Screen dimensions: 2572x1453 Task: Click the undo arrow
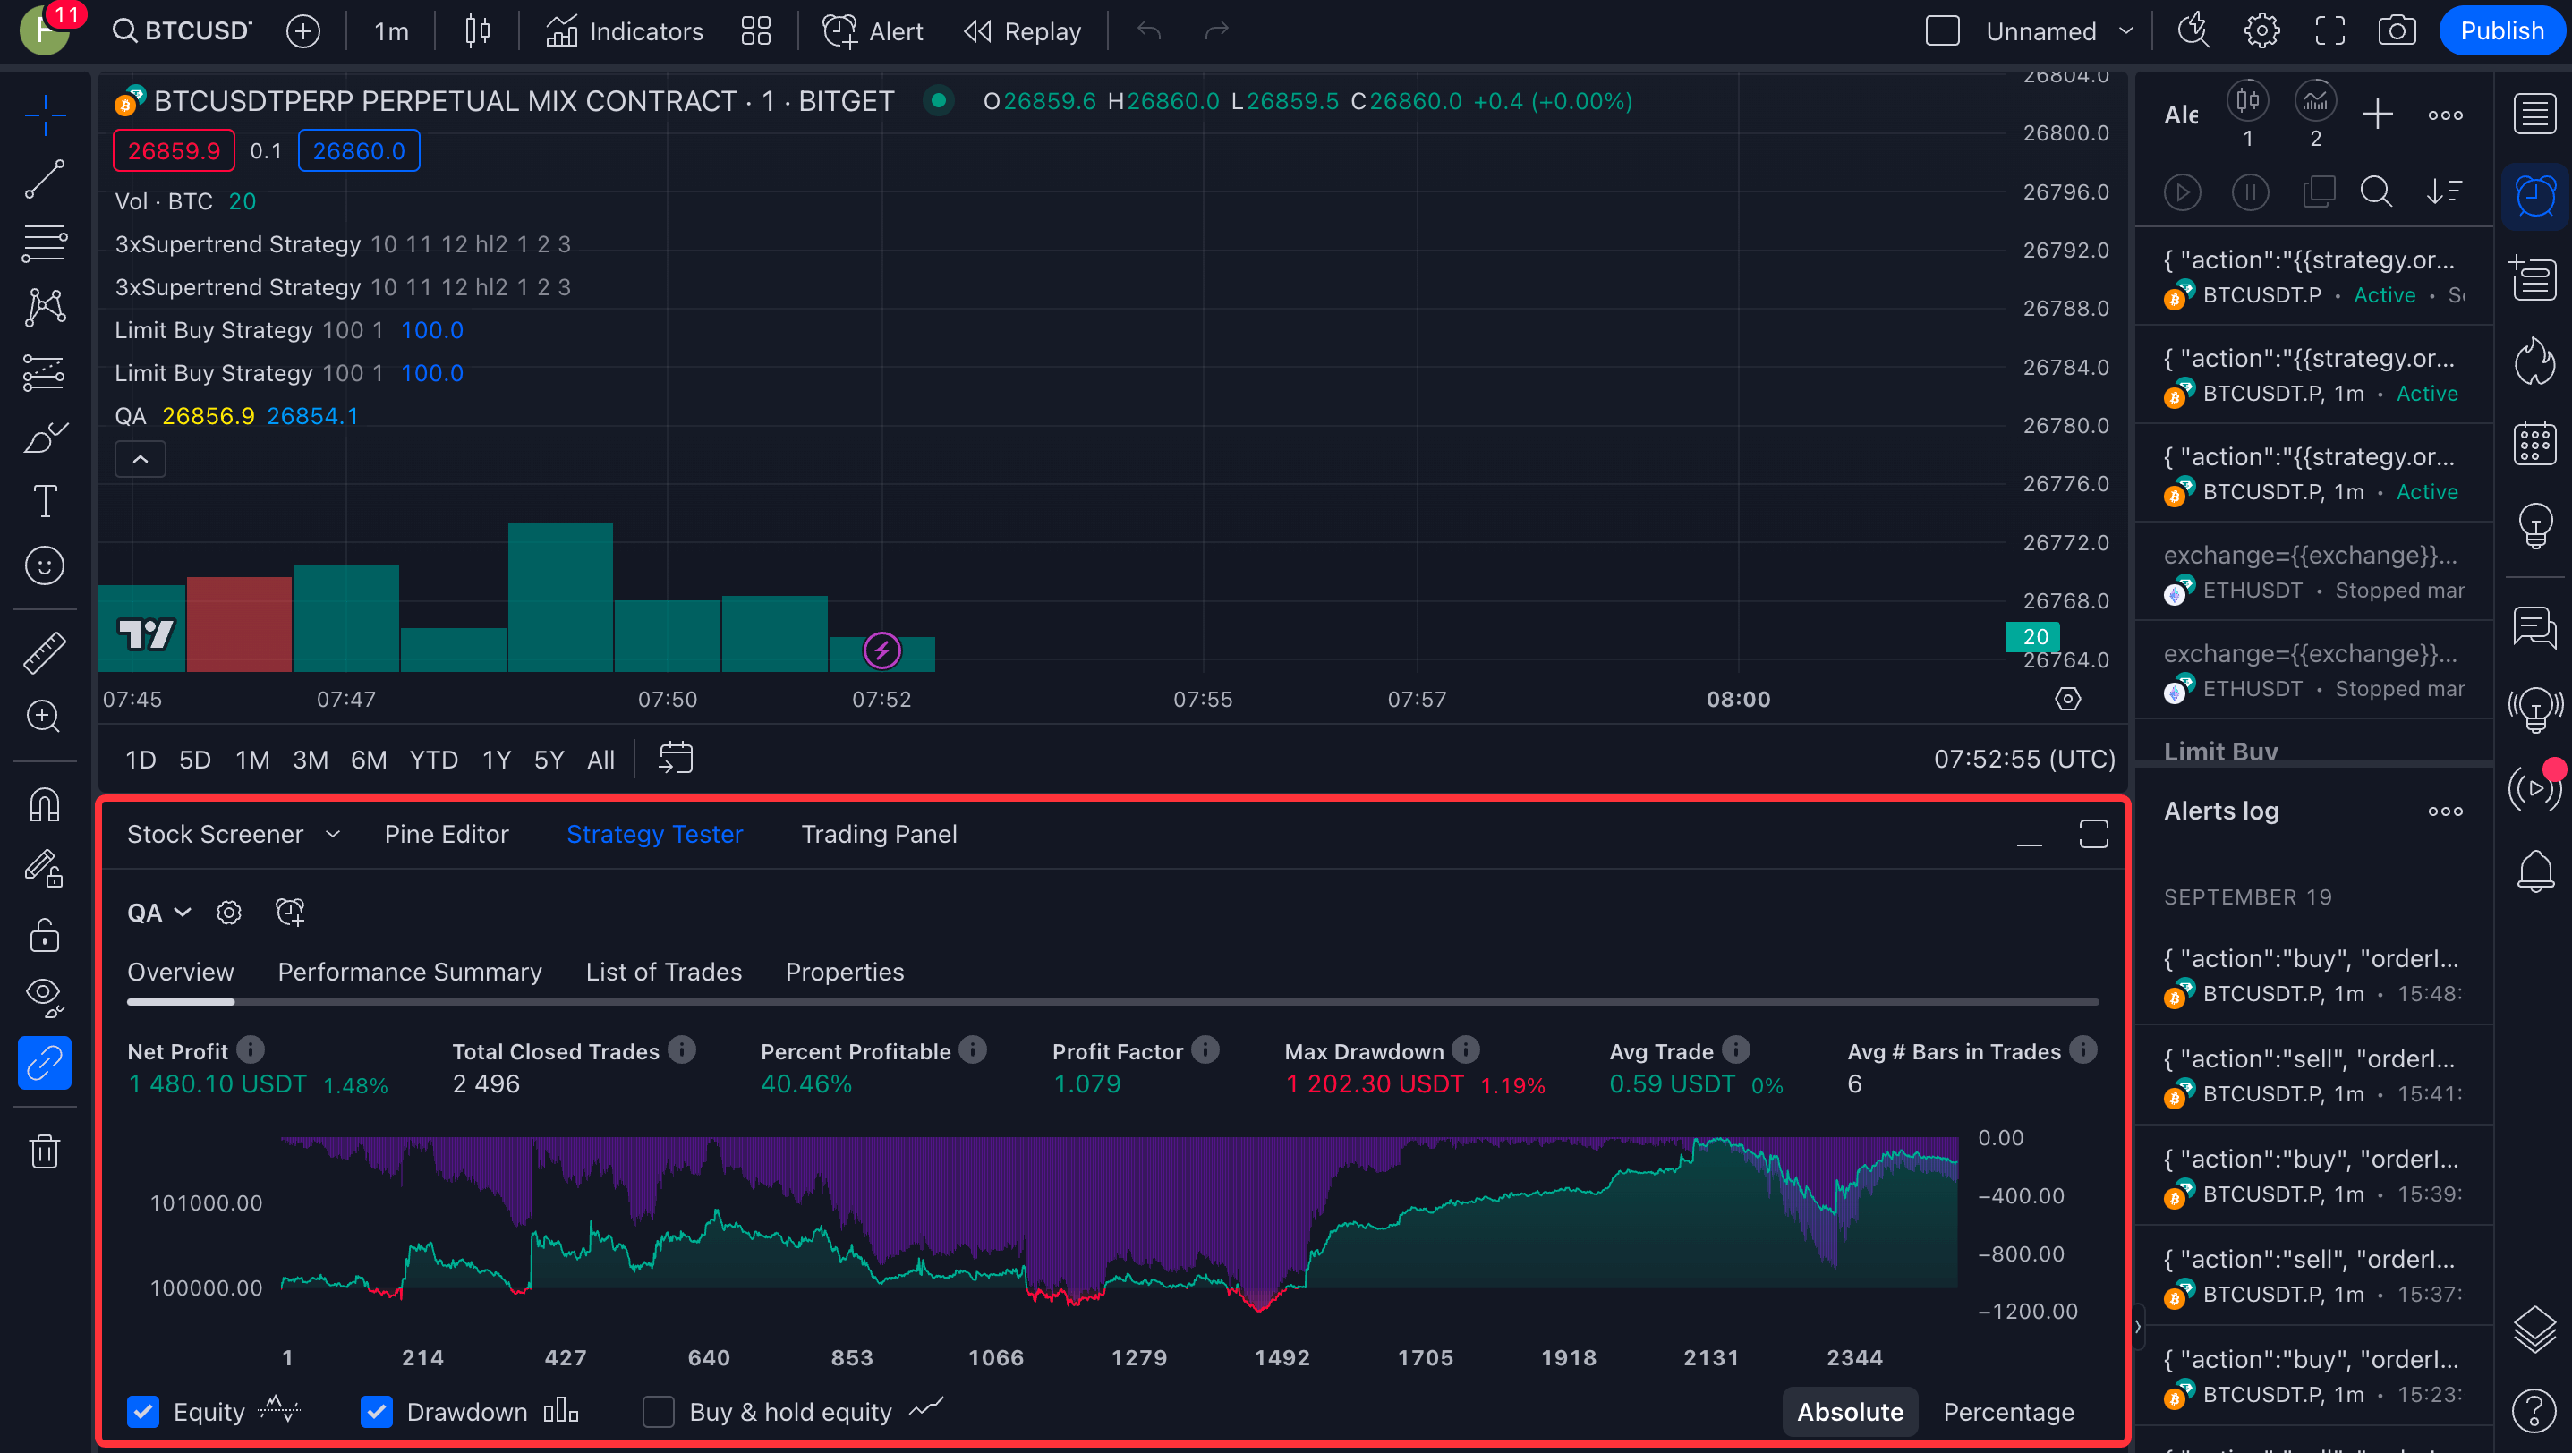(1149, 31)
